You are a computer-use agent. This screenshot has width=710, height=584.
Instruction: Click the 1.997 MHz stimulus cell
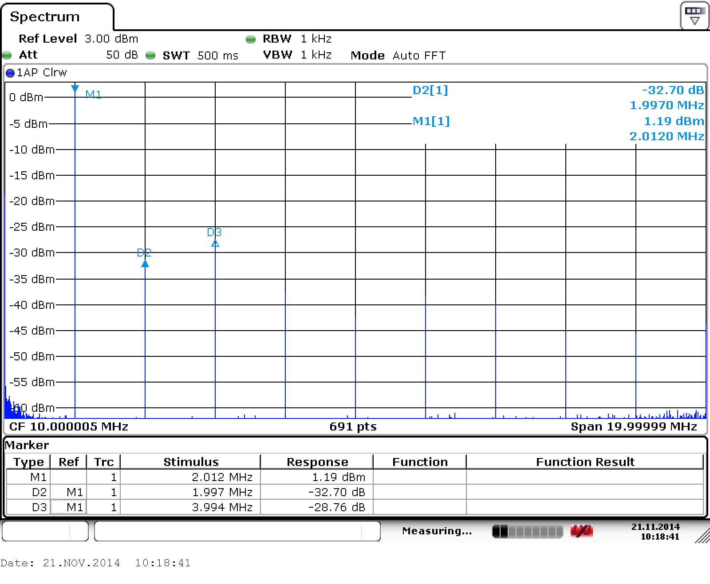191,492
